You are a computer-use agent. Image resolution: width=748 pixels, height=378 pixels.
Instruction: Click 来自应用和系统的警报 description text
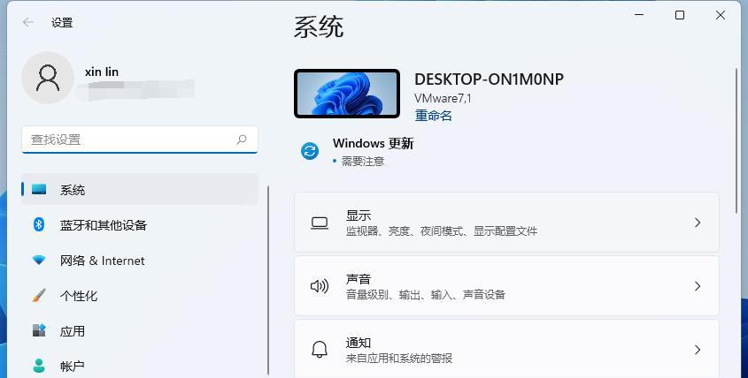(399, 358)
